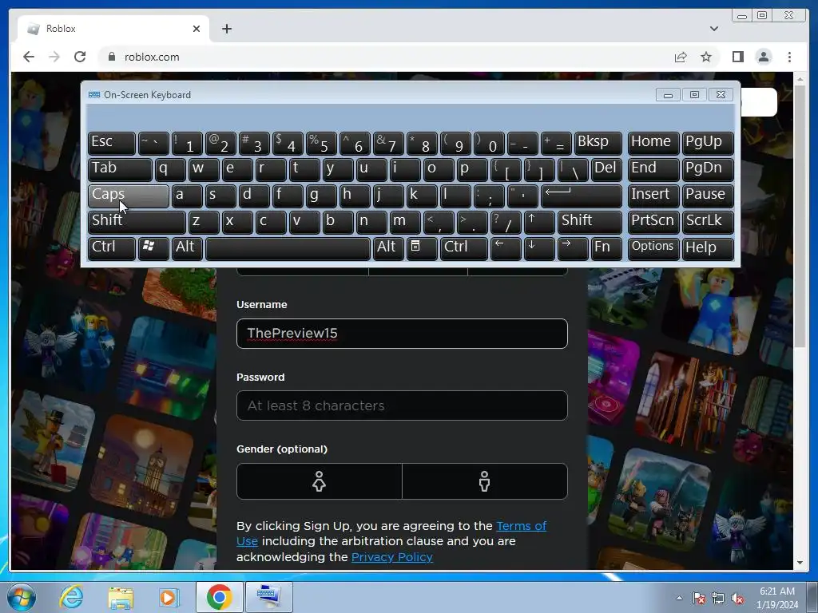Click the left Shift key
818x613 pixels.
(x=136, y=222)
